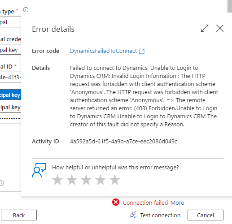Click Test connection
The image size is (232, 224).
[155, 215]
